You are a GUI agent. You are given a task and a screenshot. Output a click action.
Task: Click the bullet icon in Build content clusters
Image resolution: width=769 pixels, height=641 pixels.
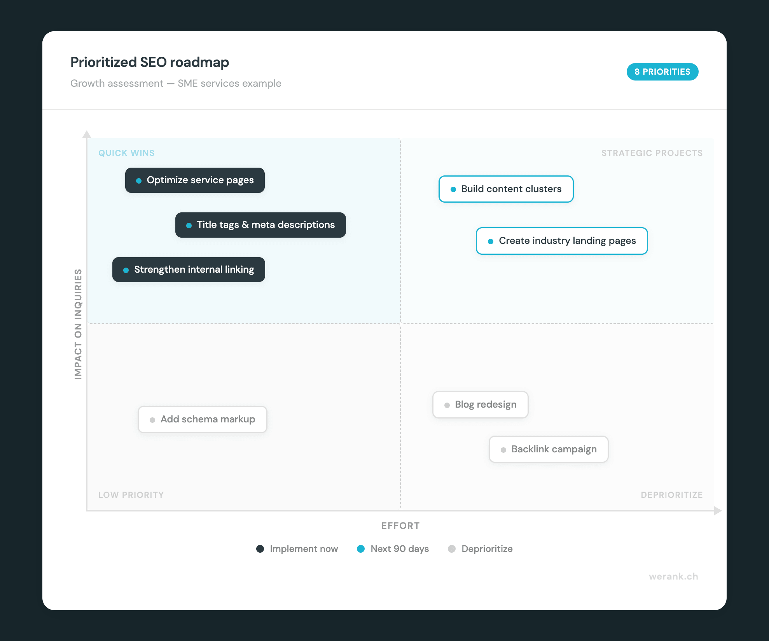click(x=453, y=189)
